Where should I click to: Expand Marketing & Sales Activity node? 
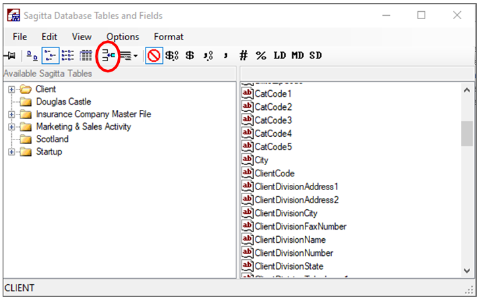pyautogui.click(x=11, y=127)
